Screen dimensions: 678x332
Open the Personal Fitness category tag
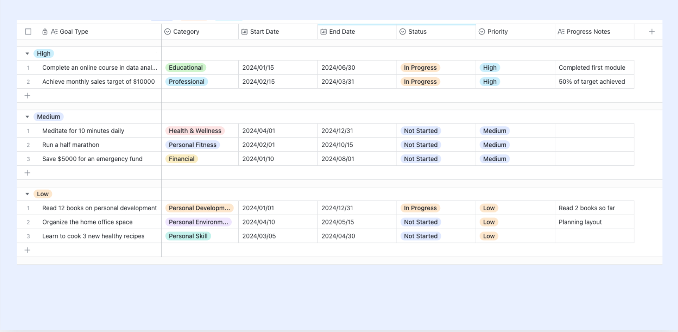[x=193, y=145]
